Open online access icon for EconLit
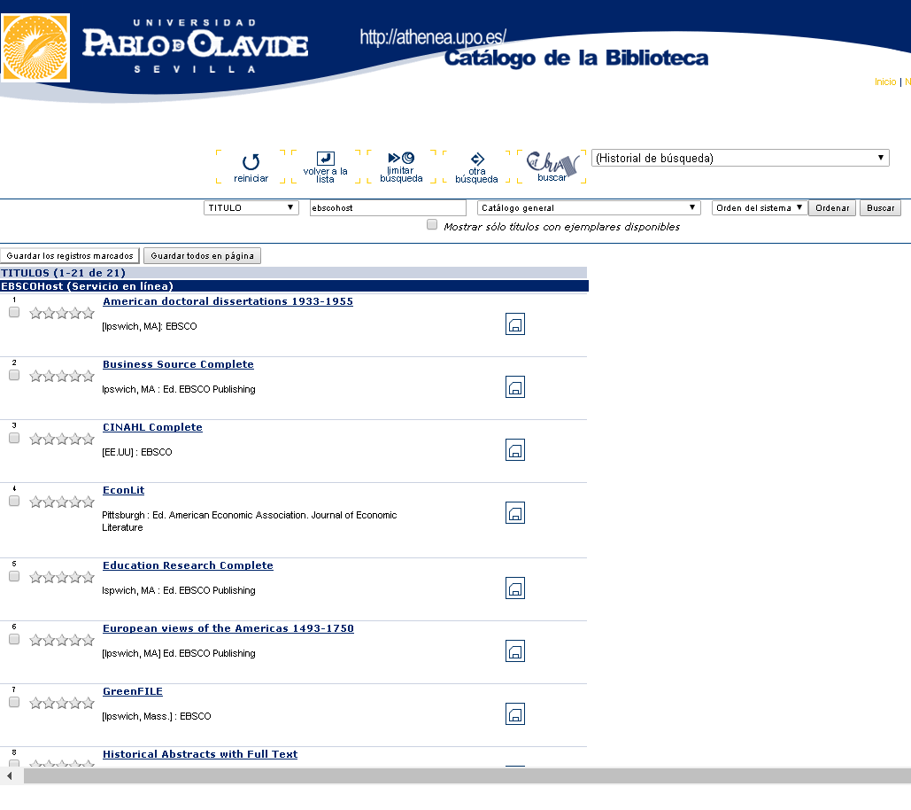Viewport: 911px width, 810px height. tap(515, 513)
